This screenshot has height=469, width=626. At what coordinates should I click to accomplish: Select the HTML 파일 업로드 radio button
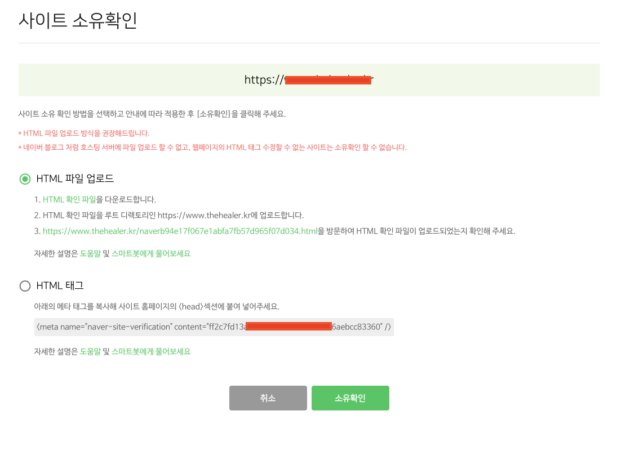(25, 179)
